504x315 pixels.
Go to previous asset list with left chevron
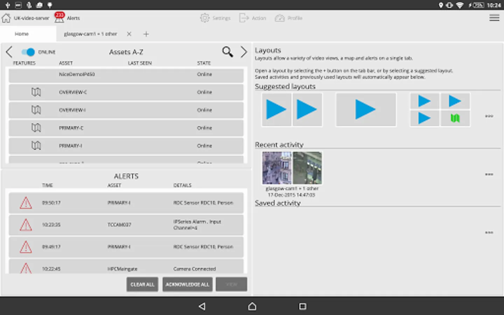[9, 52]
